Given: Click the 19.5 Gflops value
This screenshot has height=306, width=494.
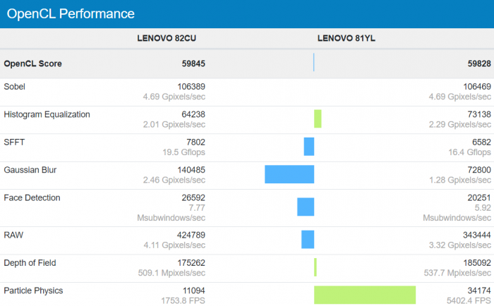Looking at the screenshot, I should 183,152.
